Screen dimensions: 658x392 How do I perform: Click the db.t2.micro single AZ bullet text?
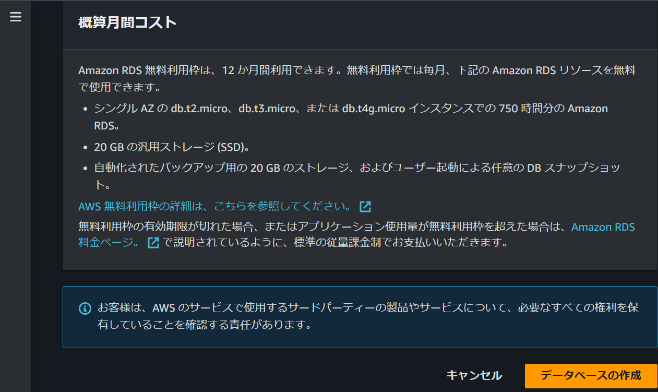pos(351,117)
